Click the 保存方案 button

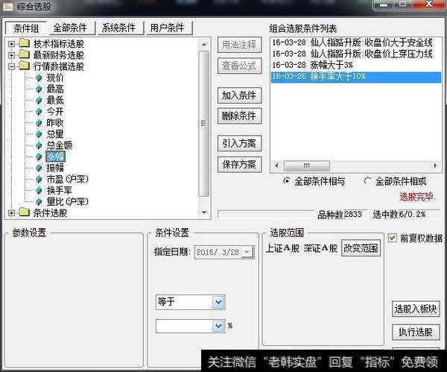[239, 165]
